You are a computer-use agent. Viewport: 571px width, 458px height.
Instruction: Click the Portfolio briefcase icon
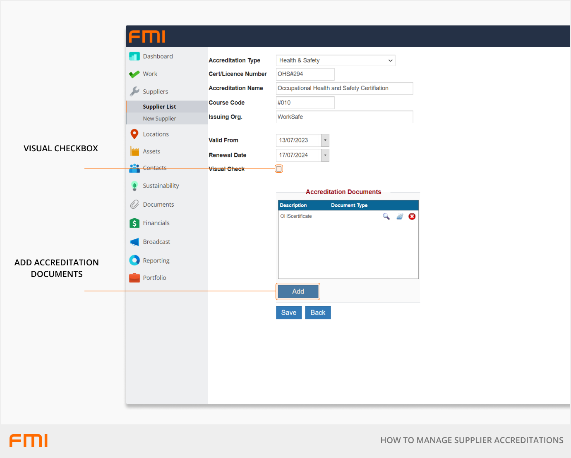coord(134,278)
